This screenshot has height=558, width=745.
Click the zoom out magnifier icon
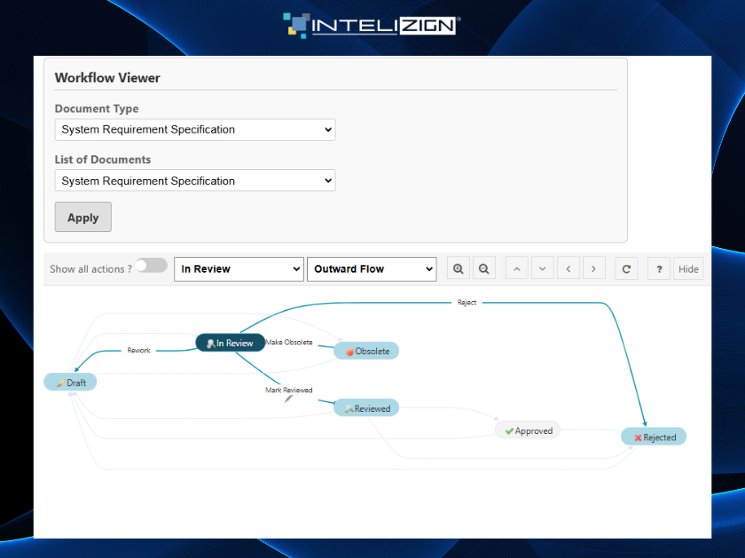(483, 268)
